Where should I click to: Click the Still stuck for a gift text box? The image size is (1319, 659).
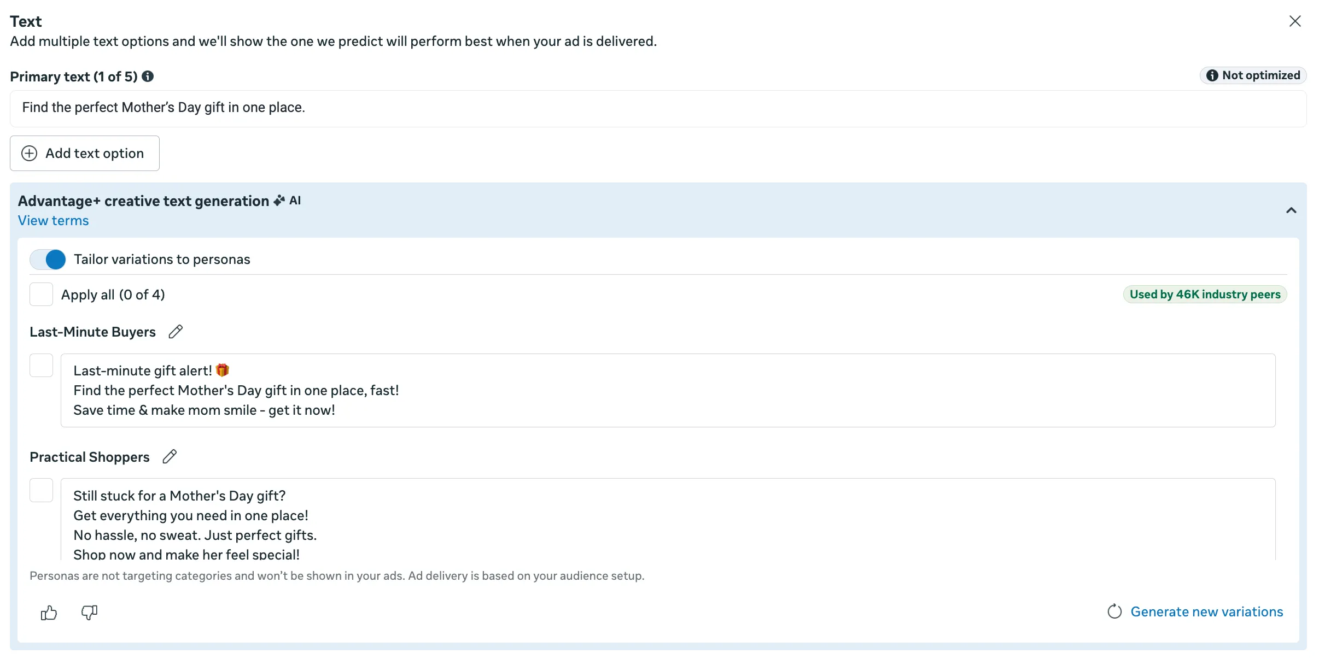point(667,519)
